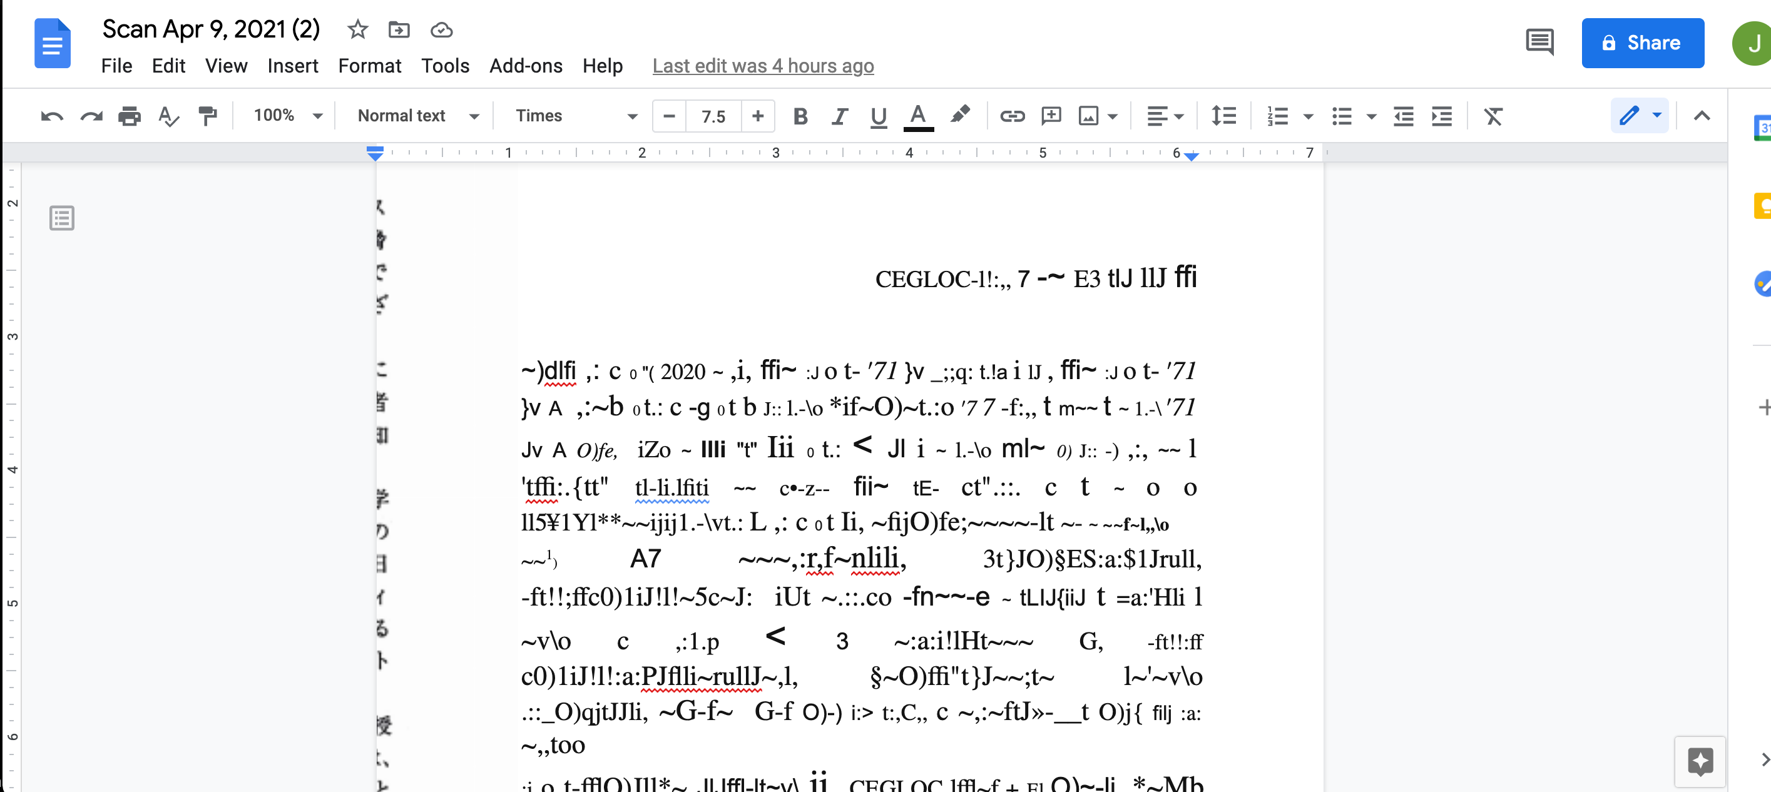
Task: Show document outline icon
Action: 62,218
